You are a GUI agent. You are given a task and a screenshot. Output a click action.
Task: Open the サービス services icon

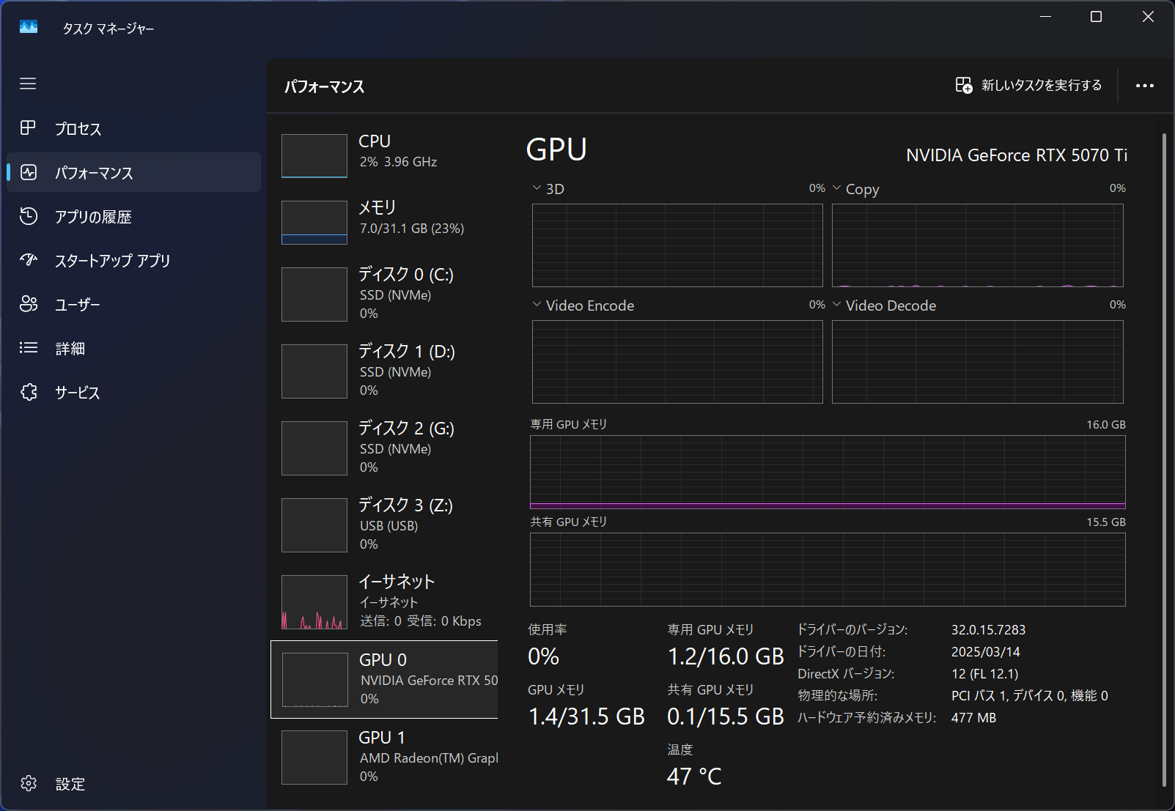28,392
